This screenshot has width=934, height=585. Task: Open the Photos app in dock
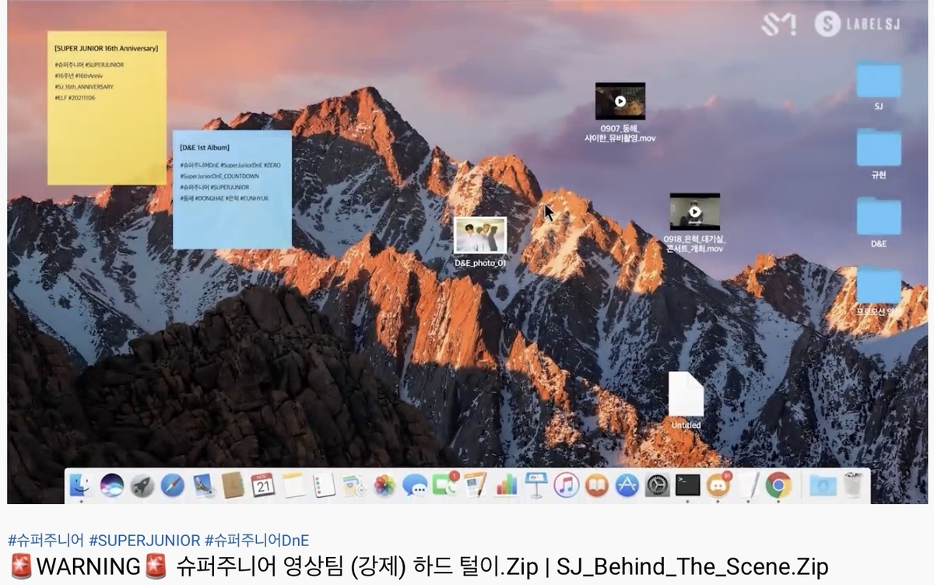pos(384,485)
